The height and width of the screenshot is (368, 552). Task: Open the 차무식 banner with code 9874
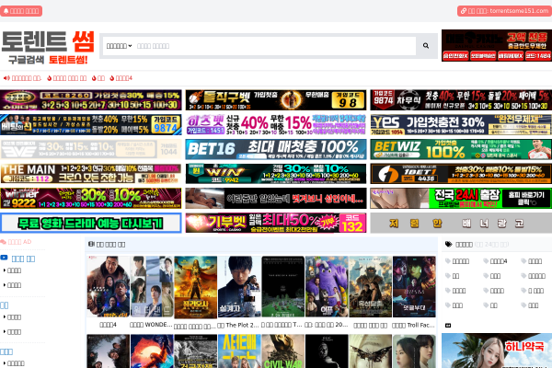(x=461, y=100)
